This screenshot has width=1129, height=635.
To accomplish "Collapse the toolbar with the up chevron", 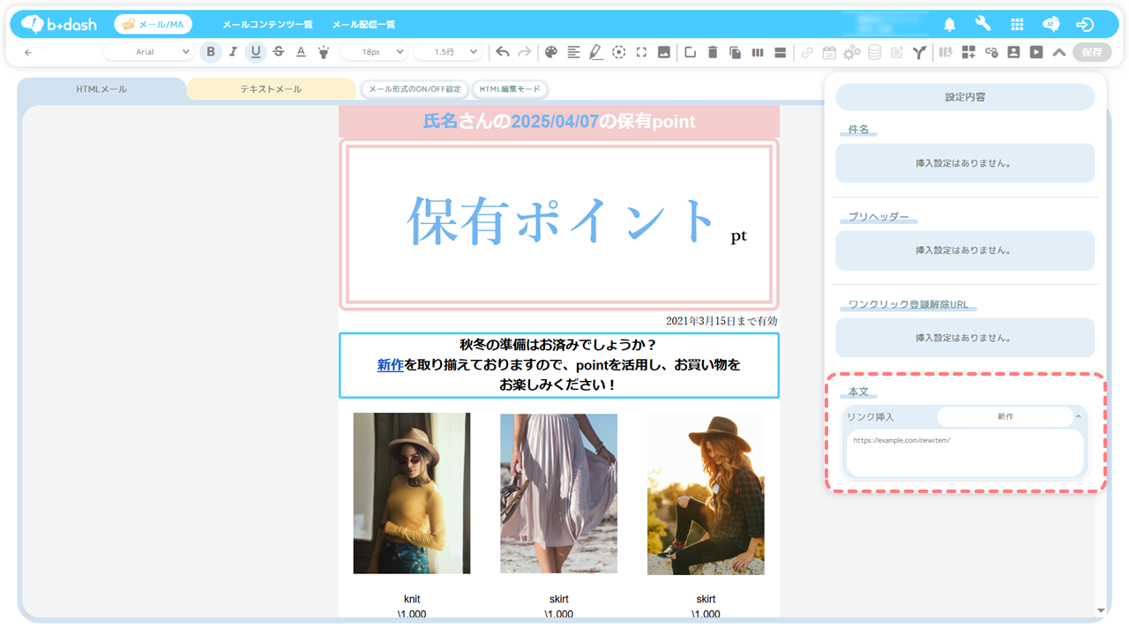I will click(1059, 52).
